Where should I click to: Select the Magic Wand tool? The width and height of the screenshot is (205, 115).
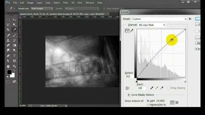14,25
